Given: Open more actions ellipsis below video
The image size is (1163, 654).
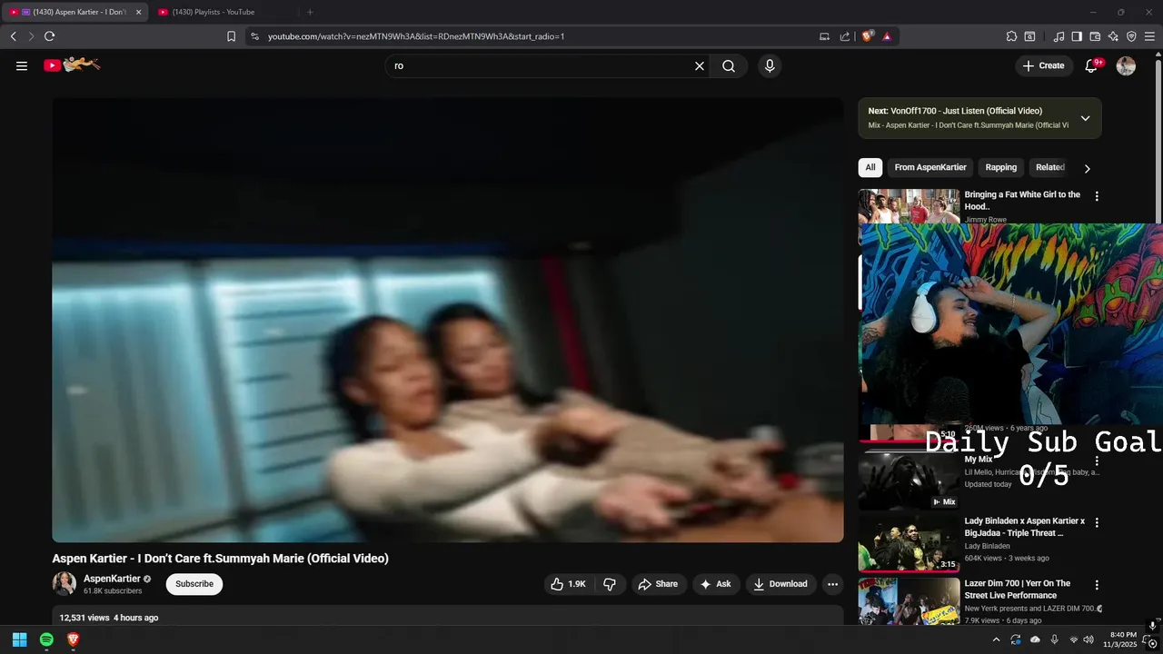Looking at the screenshot, I should point(832,584).
